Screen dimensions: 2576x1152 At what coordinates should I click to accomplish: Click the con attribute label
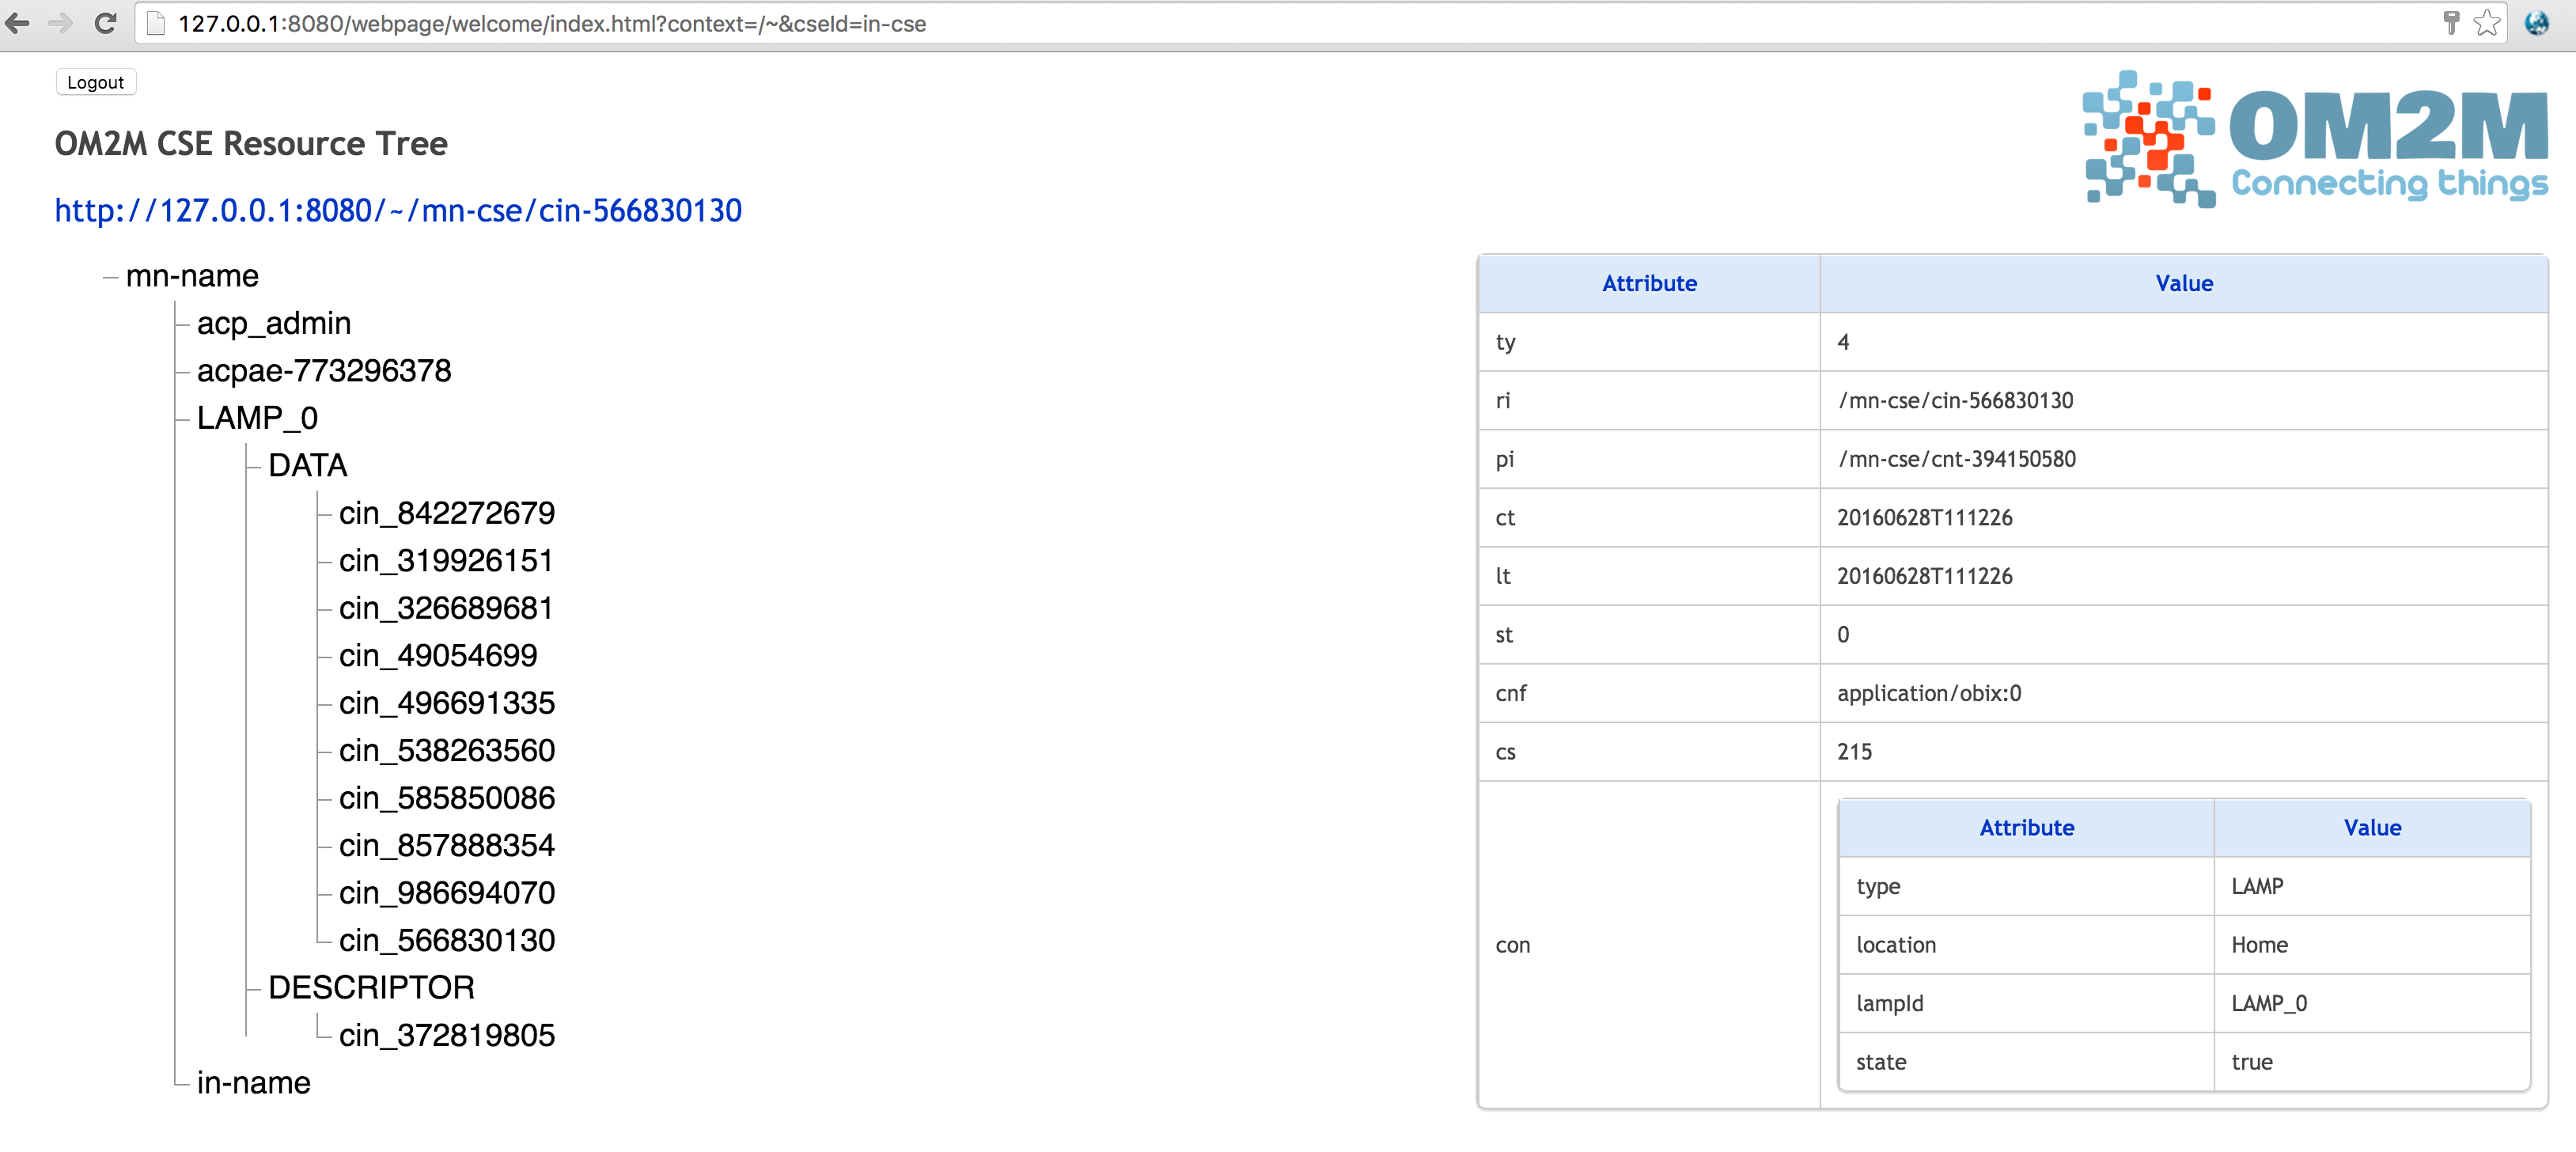click(1512, 946)
